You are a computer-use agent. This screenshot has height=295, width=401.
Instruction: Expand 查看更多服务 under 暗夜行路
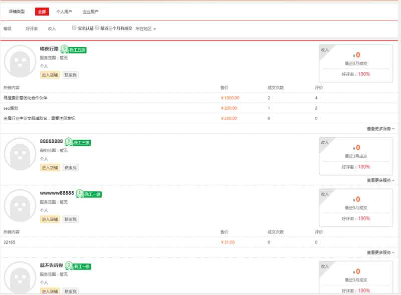coord(380,129)
